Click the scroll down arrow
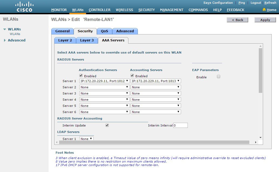This screenshot has width=279, height=172. tap(260, 138)
